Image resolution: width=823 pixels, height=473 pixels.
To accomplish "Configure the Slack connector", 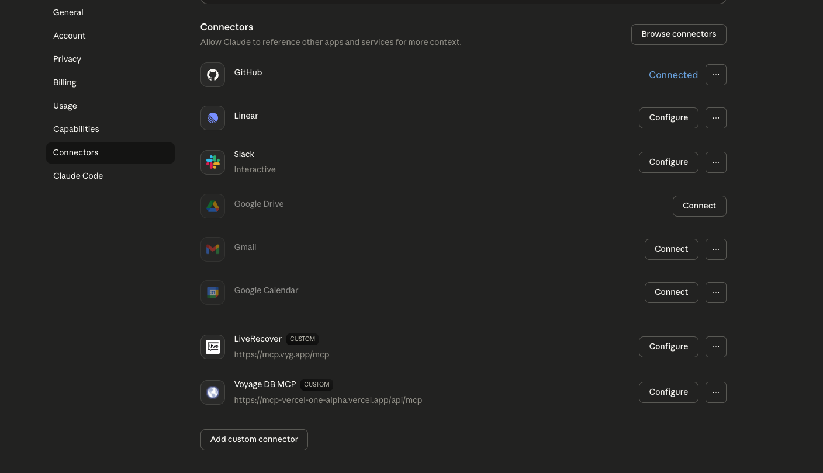I will coord(668,162).
